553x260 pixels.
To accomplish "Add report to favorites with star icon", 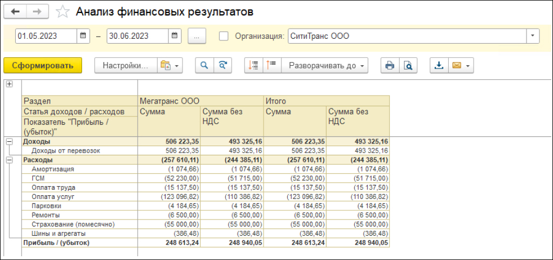I will click(x=63, y=12).
